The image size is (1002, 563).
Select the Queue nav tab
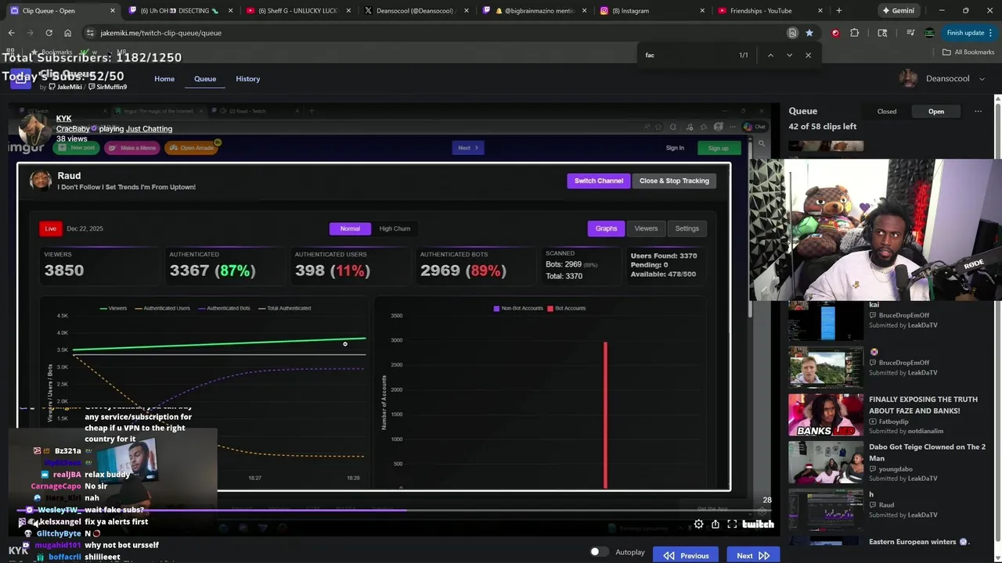205,79
